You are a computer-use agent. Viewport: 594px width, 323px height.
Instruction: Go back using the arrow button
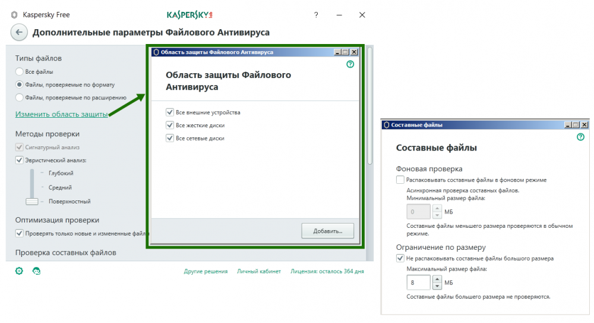click(x=19, y=32)
